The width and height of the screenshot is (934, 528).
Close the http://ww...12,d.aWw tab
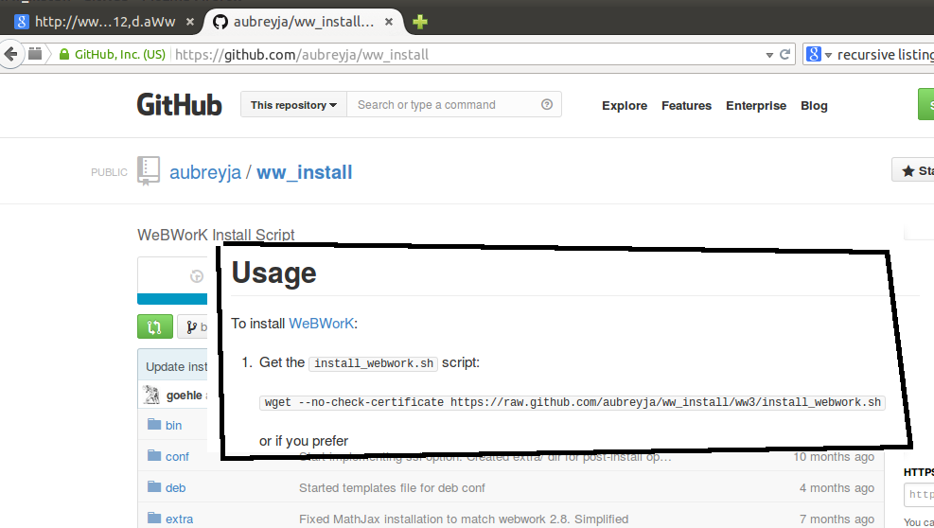pos(189,22)
